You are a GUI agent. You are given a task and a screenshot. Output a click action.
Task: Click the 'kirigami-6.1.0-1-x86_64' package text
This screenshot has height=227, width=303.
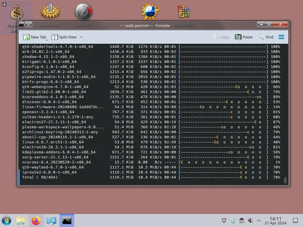[49, 61]
